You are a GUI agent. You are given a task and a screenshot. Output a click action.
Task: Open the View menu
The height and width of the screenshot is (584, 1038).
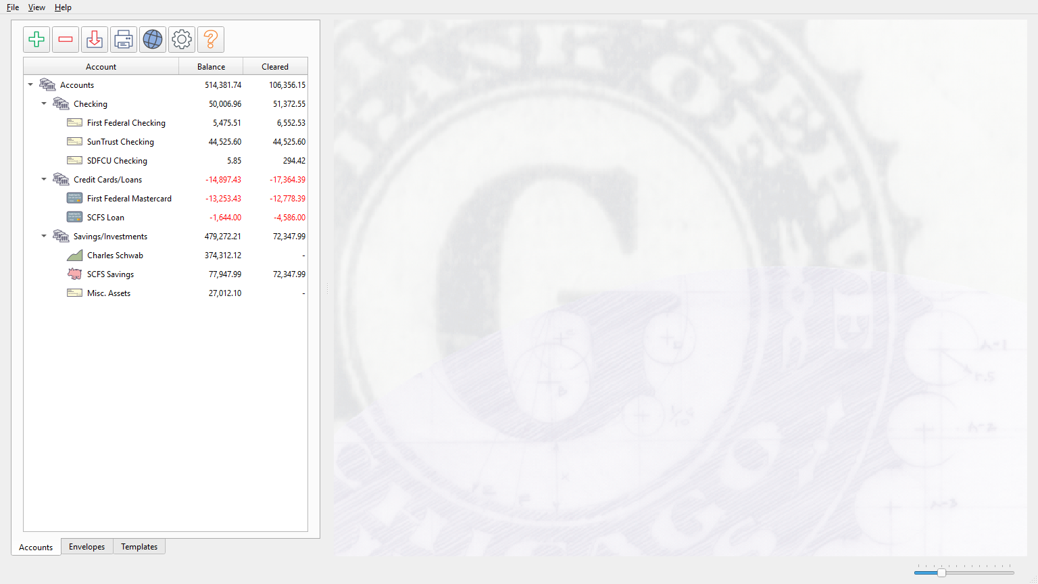(36, 7)
